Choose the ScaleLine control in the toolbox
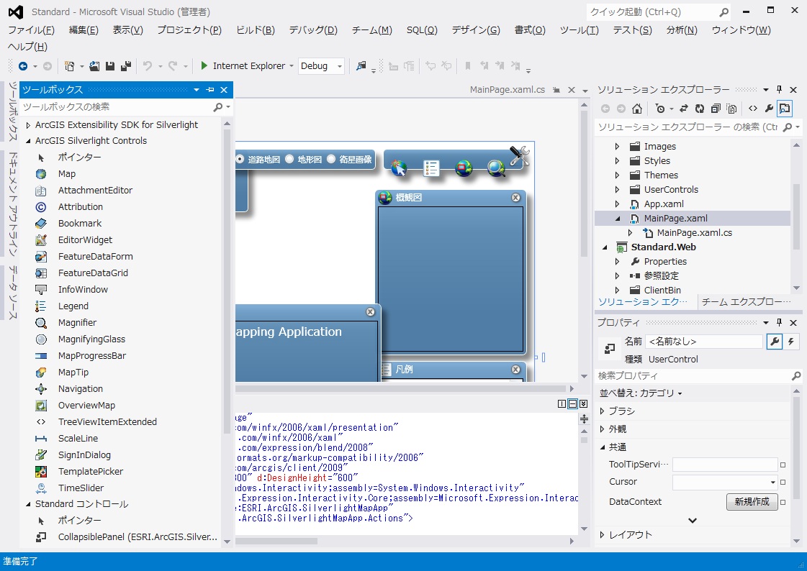Viewport: 807px width, 571px height. (78, 439)
